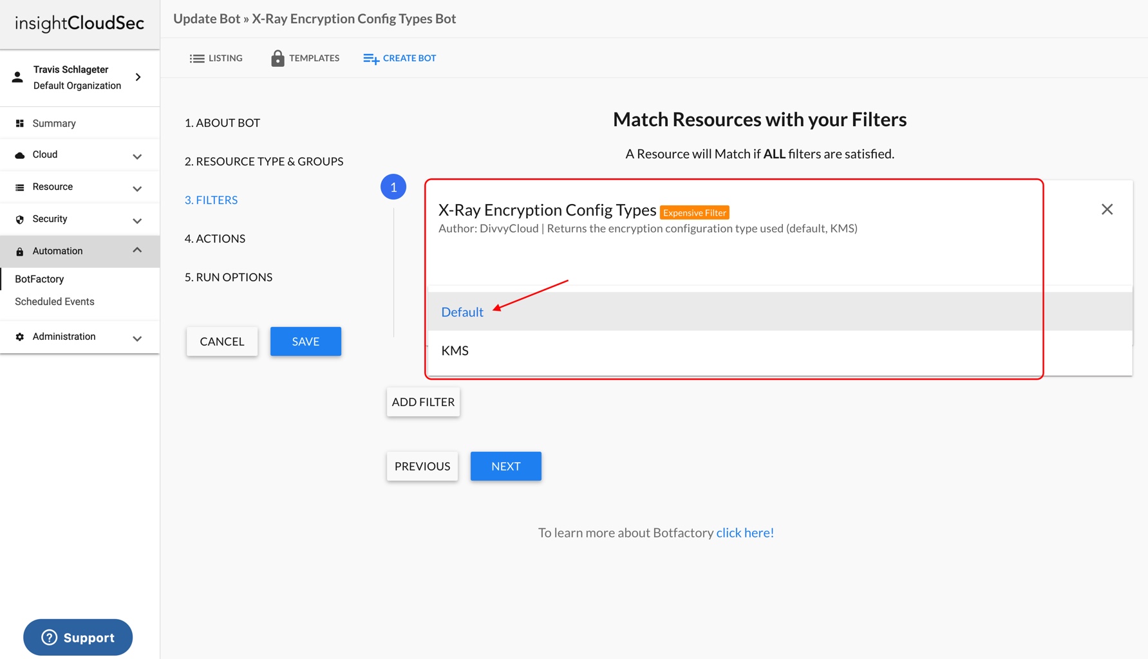
Task: Click the X-Ray Encryption Config Types filter title
Action: tap(547, 210)
